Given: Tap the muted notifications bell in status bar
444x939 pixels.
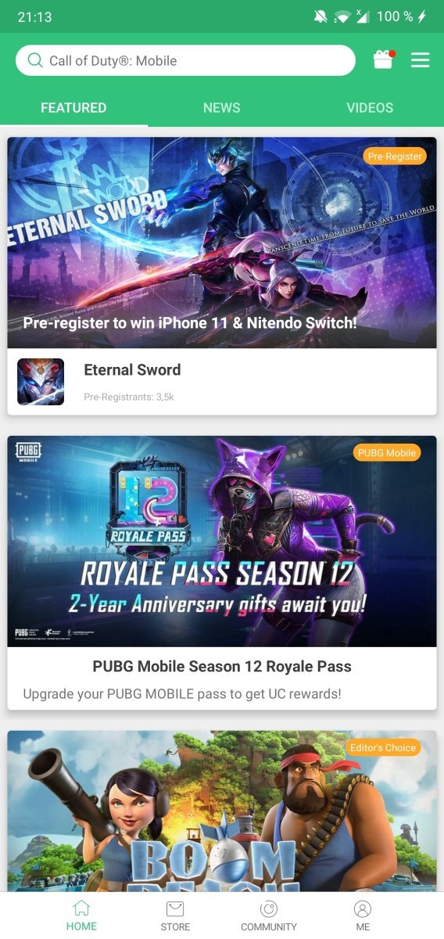Looking at the screenshot, I should pyautogui.click(x=321, y=16).
